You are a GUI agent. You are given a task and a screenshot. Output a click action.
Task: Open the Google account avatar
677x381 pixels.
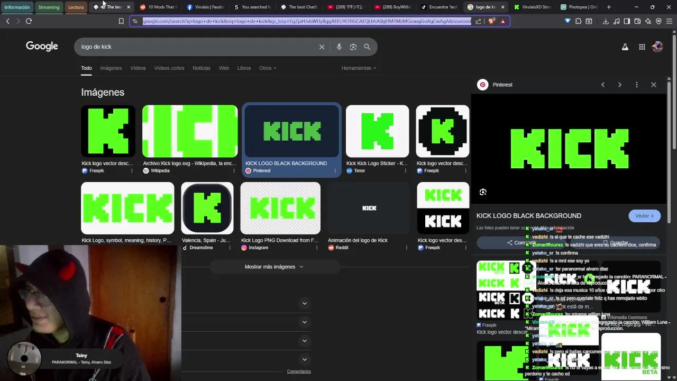[657, 47]
